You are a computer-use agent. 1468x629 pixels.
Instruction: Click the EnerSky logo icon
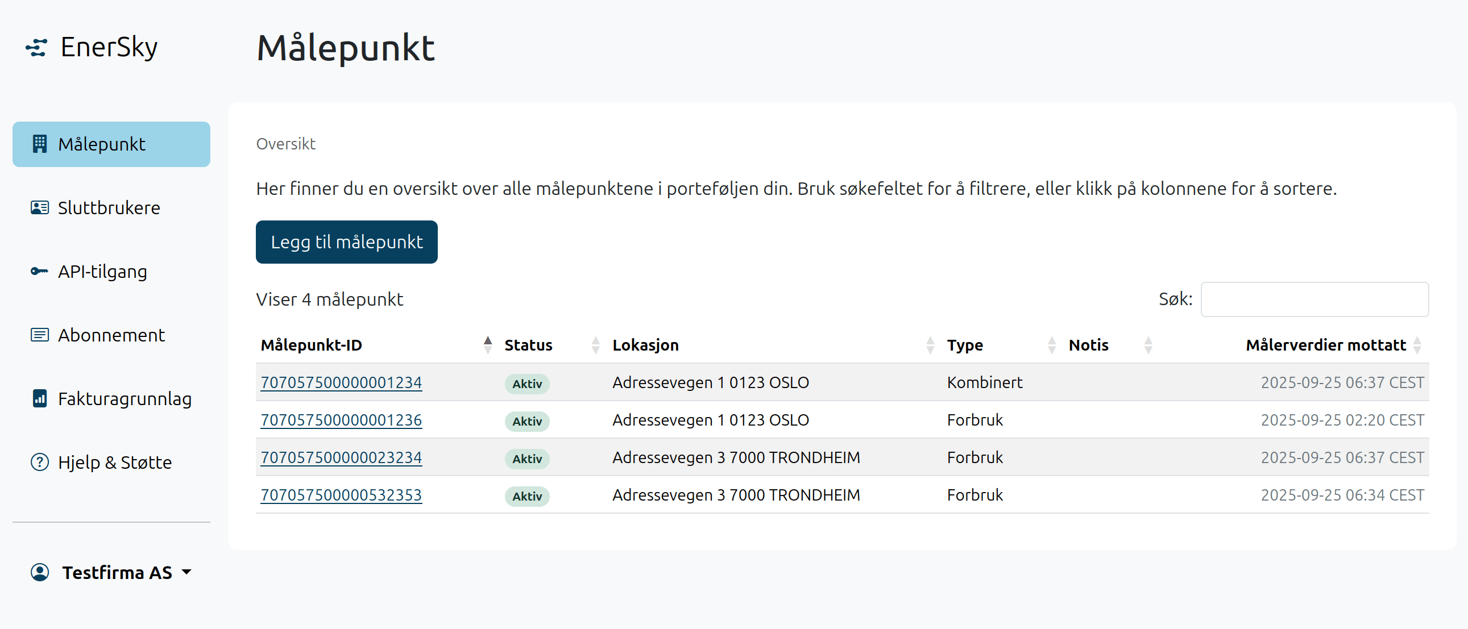36,48
